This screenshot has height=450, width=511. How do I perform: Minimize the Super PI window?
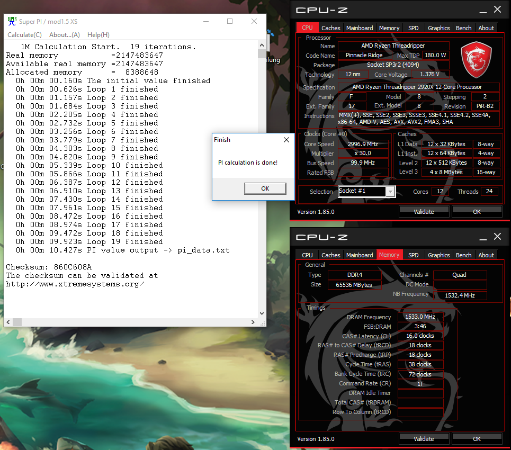(206, 21)
